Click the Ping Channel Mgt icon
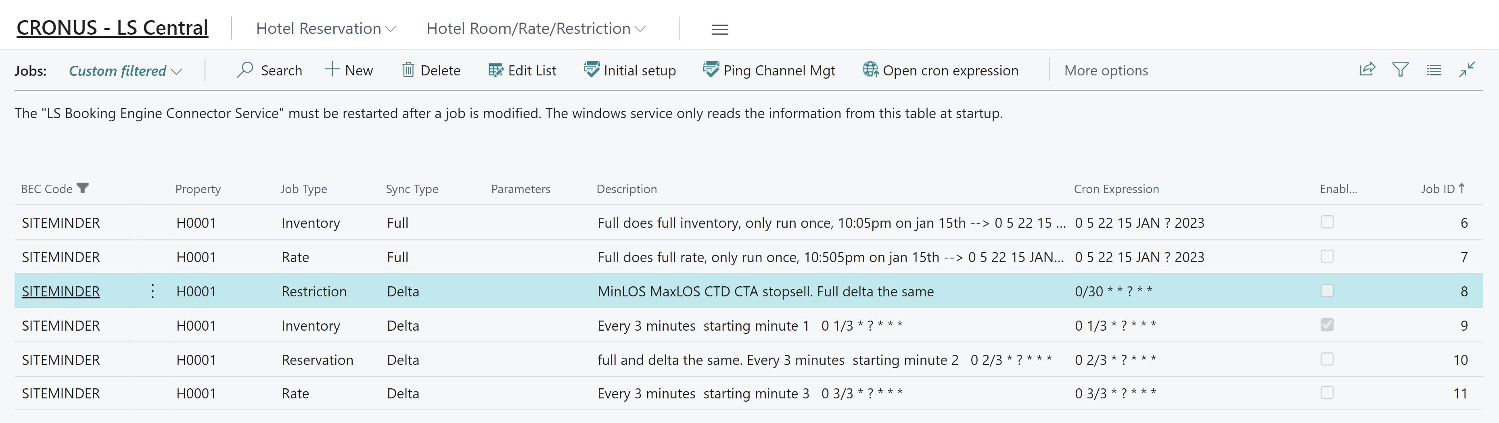 pyautogui.click(x=711, y=70)
